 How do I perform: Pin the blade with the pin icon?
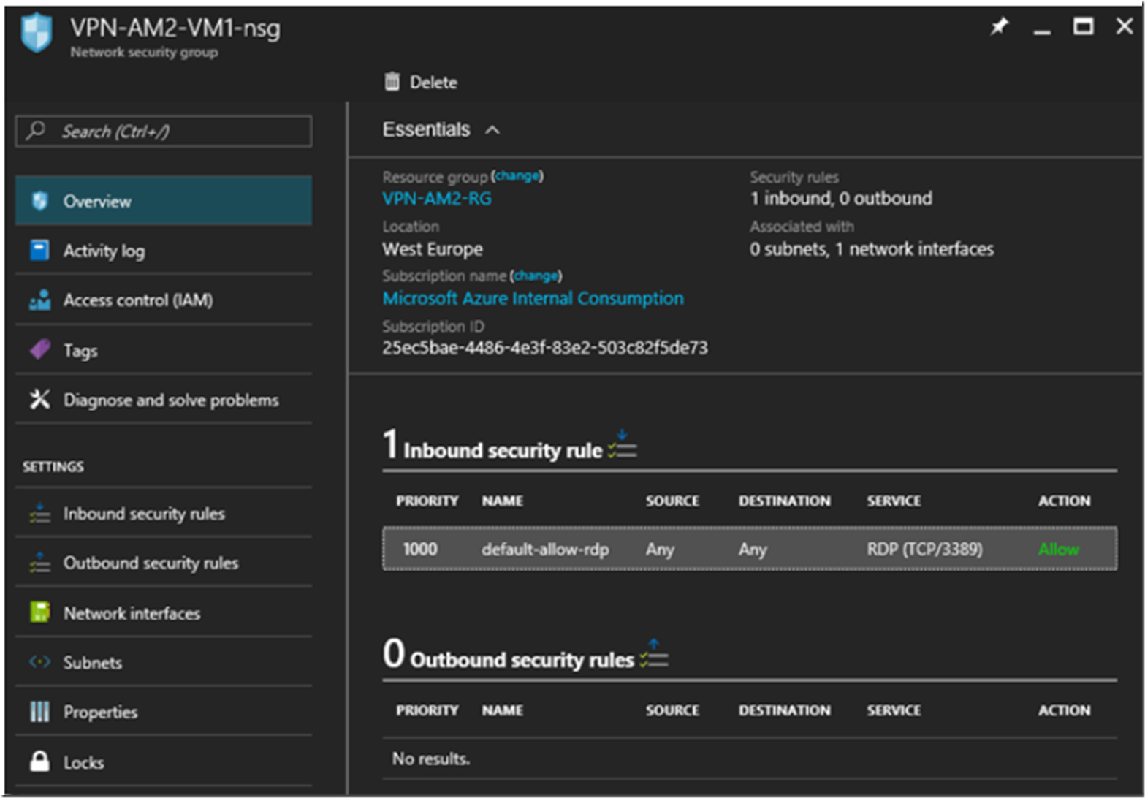(x=999, y=27)
